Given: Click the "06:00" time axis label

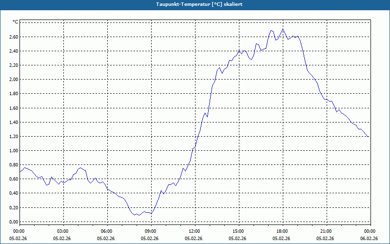Looking at the screenshot, I should point(107,231).
